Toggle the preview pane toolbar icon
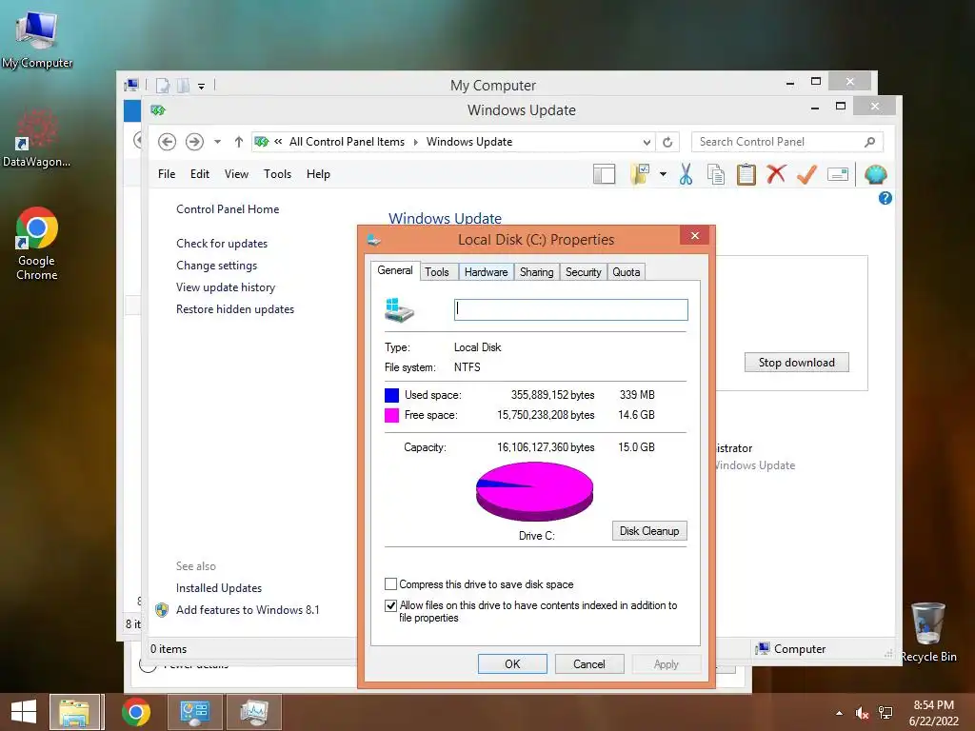The image size is (975, 731). (x=604, y=175)
